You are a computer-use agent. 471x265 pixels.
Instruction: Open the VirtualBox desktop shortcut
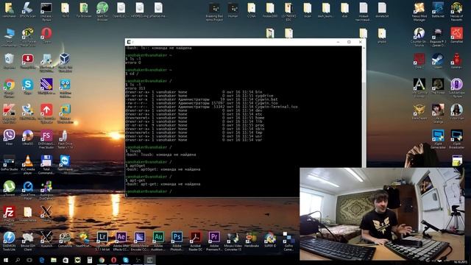[65, 63]
